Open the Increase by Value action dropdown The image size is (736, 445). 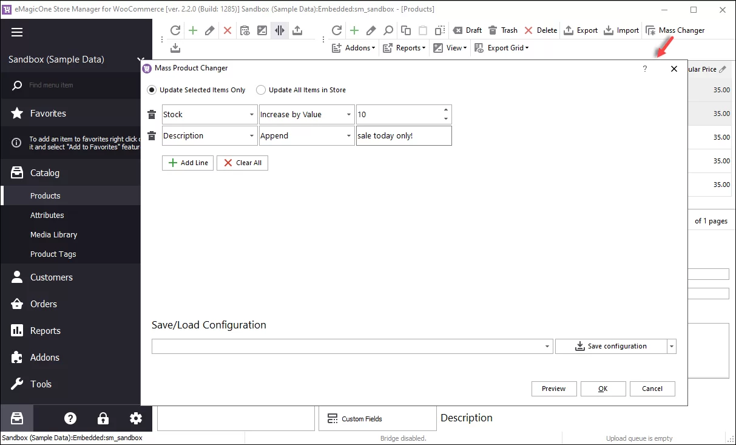[349, 115]
